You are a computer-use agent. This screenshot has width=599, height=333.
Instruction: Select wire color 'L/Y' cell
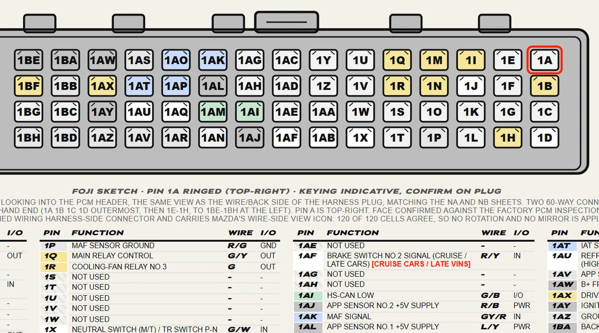point(490,327)
